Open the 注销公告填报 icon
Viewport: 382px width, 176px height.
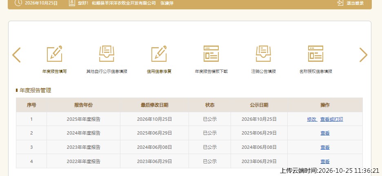[x=263, y=54]
